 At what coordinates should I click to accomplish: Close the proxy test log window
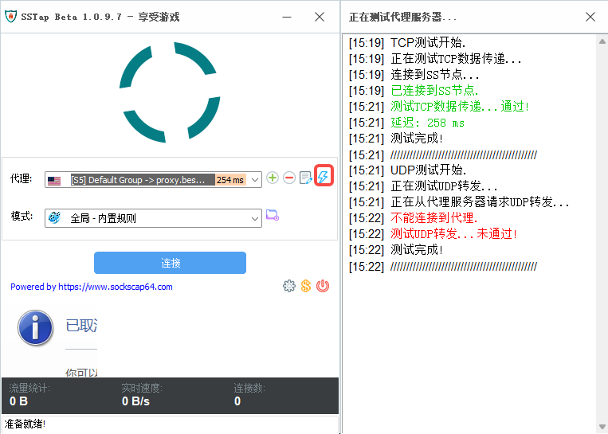point(590,17)
